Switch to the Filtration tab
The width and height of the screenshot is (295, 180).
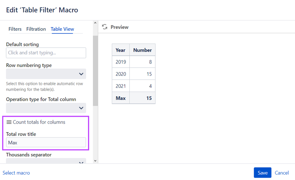tap(36, 29)
